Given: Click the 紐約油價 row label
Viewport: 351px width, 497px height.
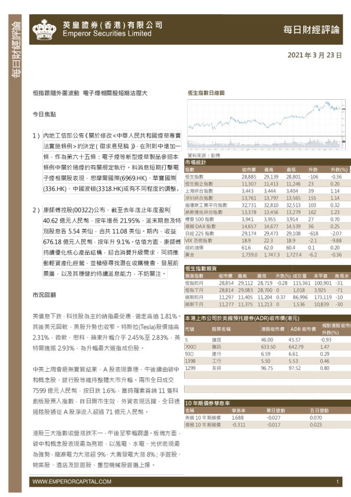Looking at the screenshot, I should (194, 247).
